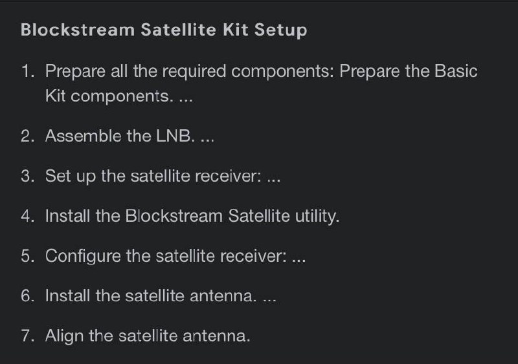The height and width of the screenshot is (364, 518).
Task: Select Install the Blockstream Satellite utility step
Action: pyautogui.click(x=192, y=216)
